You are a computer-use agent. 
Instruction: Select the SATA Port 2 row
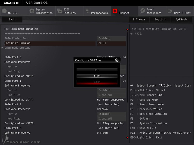click(x=13, y=105)
